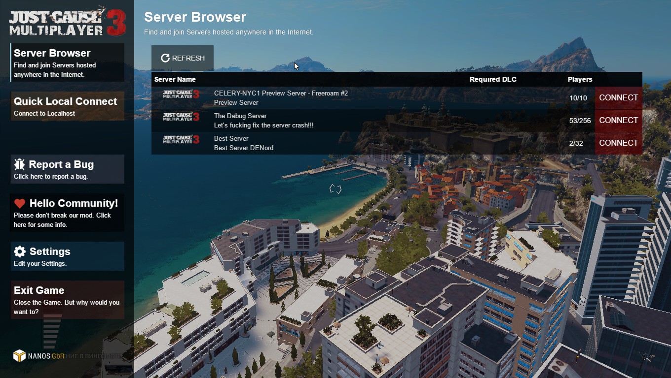Click the bug icon beside Report a Bug
This screenshot has width=671, height=378.
[x=20, y=164]
